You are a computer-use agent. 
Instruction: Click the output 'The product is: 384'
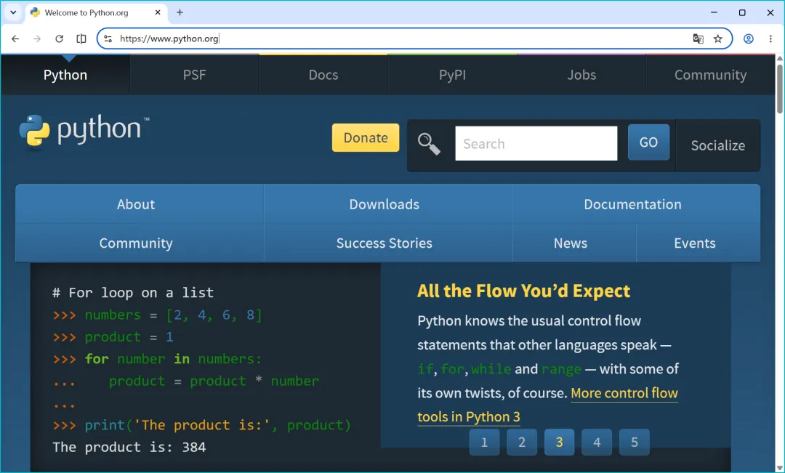tap(129, 447)
